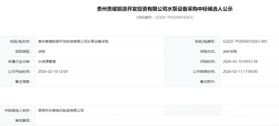Select the value 贵州贵耀旅游开发投资有限公司水泵设备采购 in the table
The height and width of the screenshot is (126, 279).
click(x=73, y=41)
